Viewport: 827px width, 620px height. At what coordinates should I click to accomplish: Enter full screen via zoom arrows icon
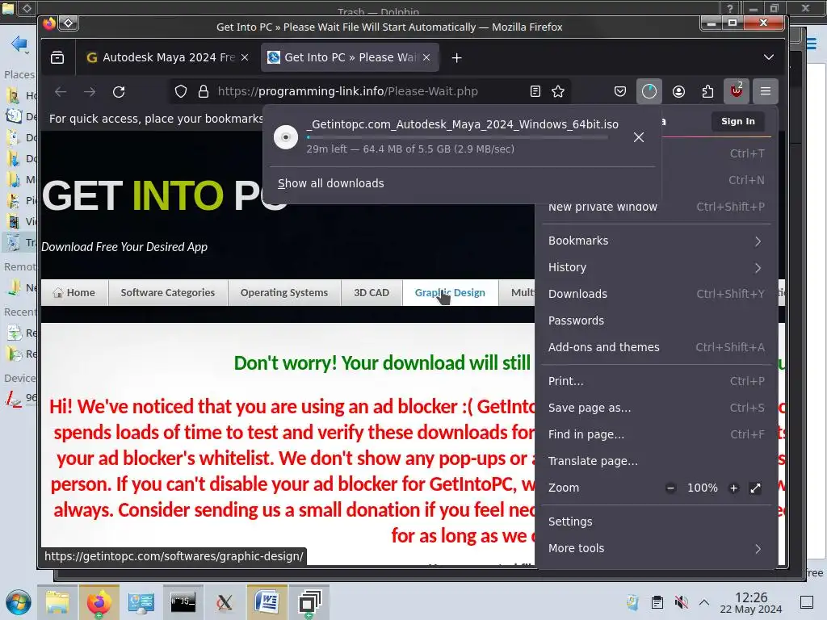tap(755, 488)
